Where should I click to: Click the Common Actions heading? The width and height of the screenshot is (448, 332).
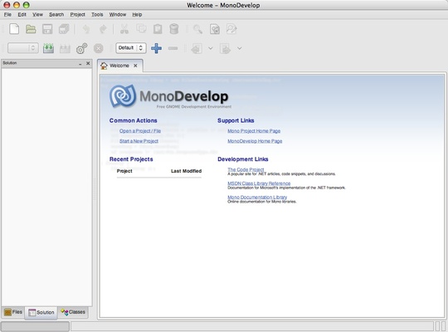pyautogui.click(x=133, y=120)
